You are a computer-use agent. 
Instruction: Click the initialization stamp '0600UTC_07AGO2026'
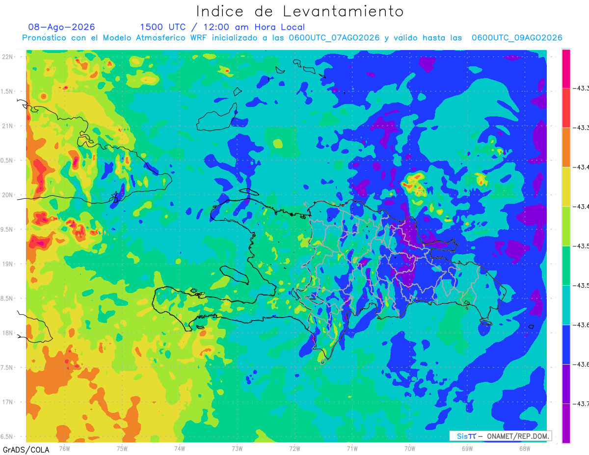pyautogui.click(x=334, y=38)
